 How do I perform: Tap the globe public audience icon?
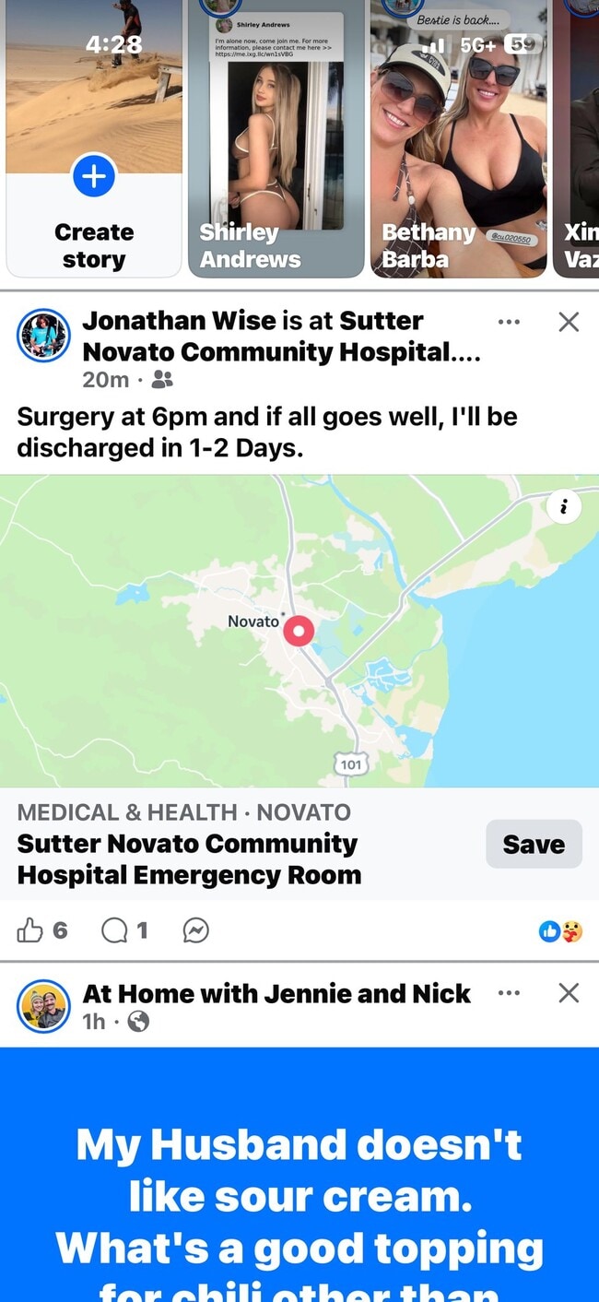tap(138, 1022)
